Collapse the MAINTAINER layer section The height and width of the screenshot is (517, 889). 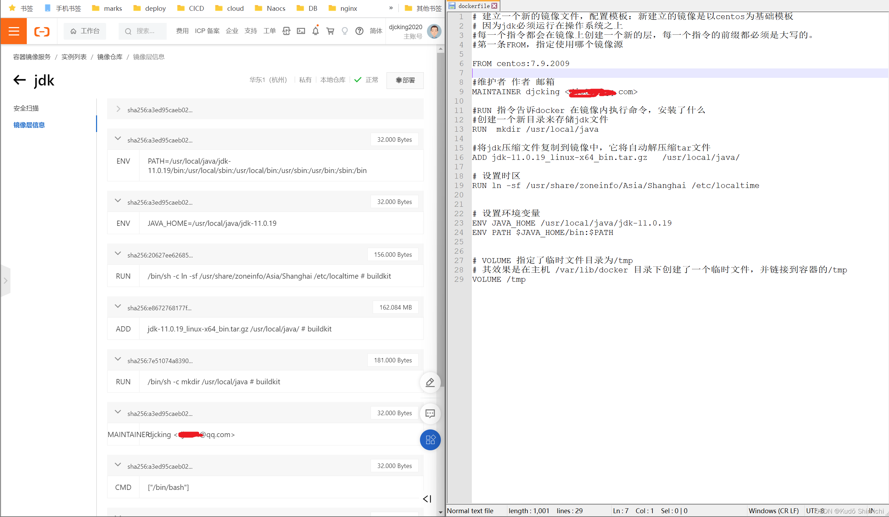coord(118,412)
